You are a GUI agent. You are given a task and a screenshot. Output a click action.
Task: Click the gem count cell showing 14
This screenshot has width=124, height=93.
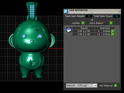click(x=98, y=34)
